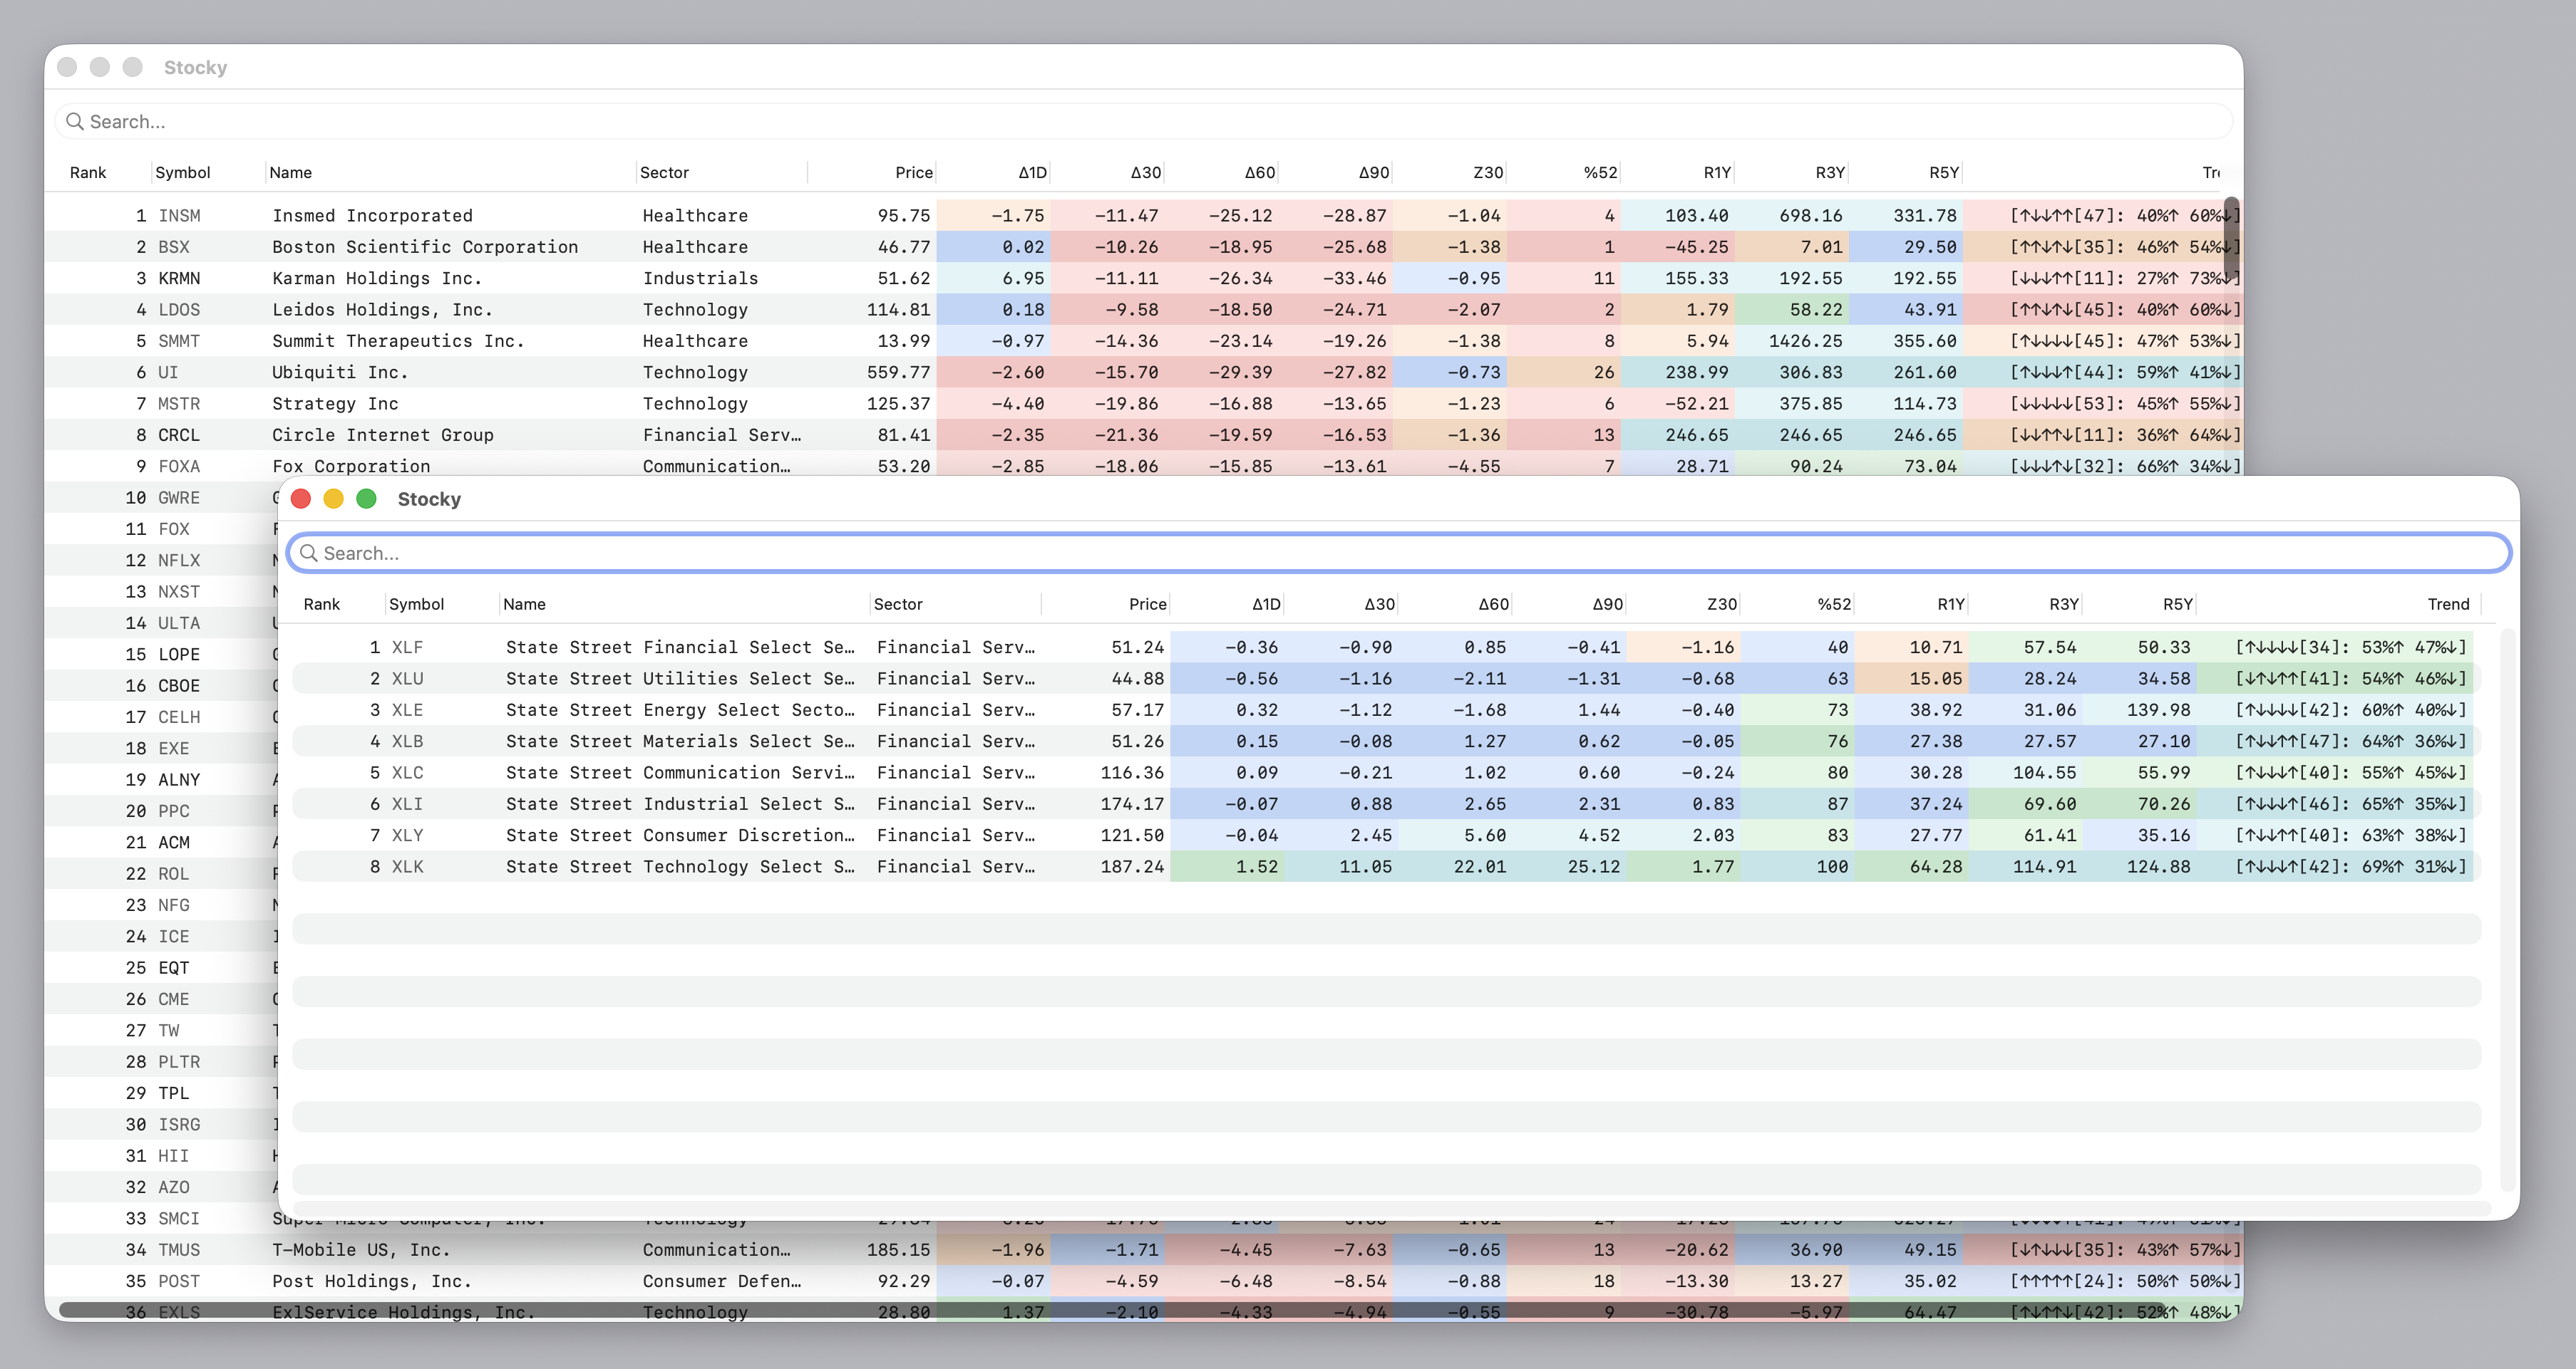The image size is (2576, 1369).
Task: Sort front window by R5Y column header
Action: point(2178,603)
